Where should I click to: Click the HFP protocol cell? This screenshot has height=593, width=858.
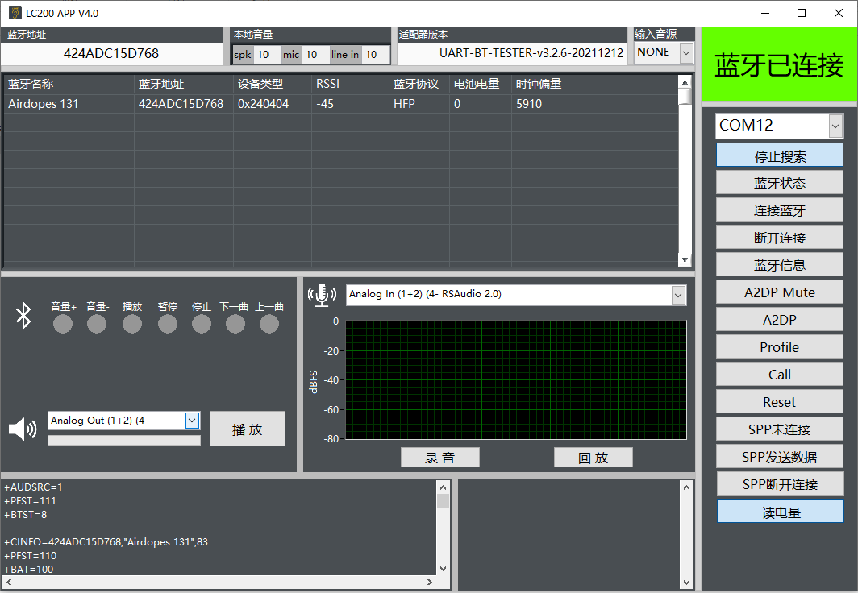point(419,104)
